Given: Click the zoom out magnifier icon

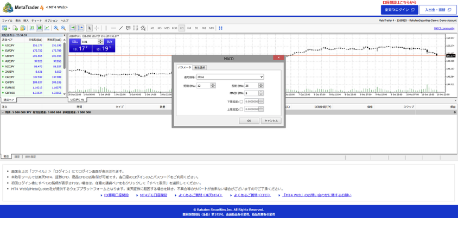Looking at the screenshot, I should tap(63, 28).
